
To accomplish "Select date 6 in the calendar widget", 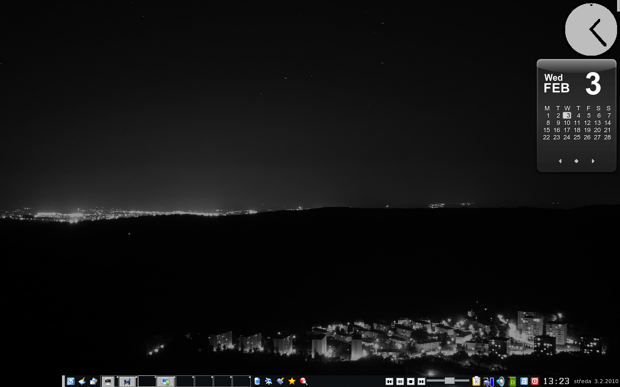I will 599,116.
